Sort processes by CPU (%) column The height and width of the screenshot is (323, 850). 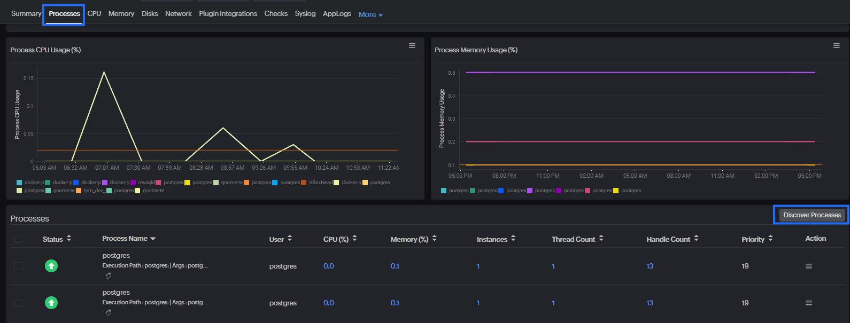click(x=354, y=239)
